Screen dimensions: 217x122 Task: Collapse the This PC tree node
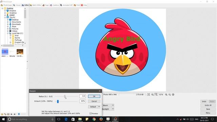[5, 17]
